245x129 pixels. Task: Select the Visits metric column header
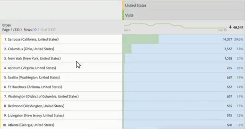(129, 15)
